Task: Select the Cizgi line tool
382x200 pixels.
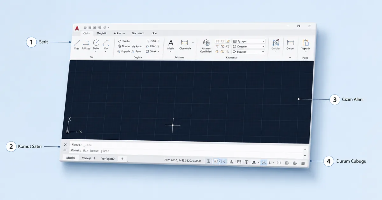Action: [x=77, y=44]
